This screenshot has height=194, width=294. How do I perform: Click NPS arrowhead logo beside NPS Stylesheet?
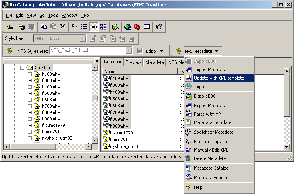coord(10,51)
